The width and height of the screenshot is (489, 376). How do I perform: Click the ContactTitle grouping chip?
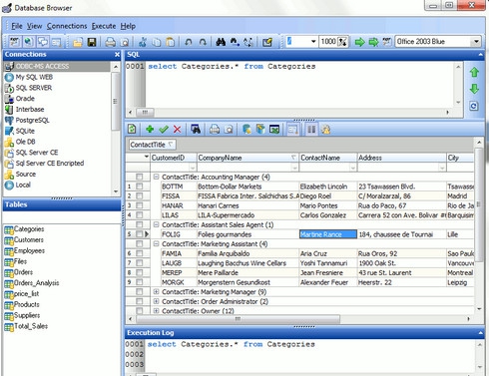[x=152, y=145]
